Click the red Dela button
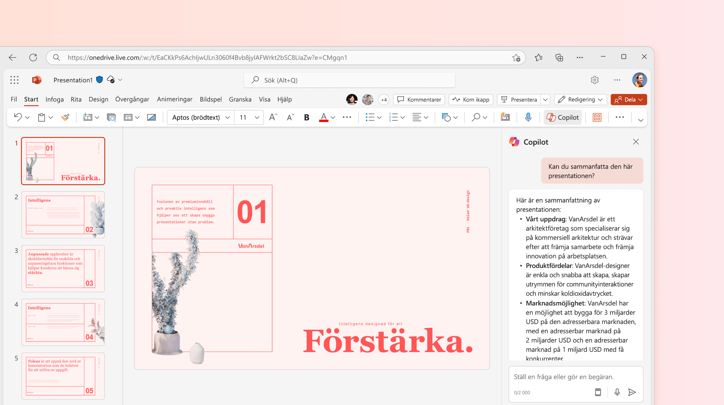 point(629,100)
